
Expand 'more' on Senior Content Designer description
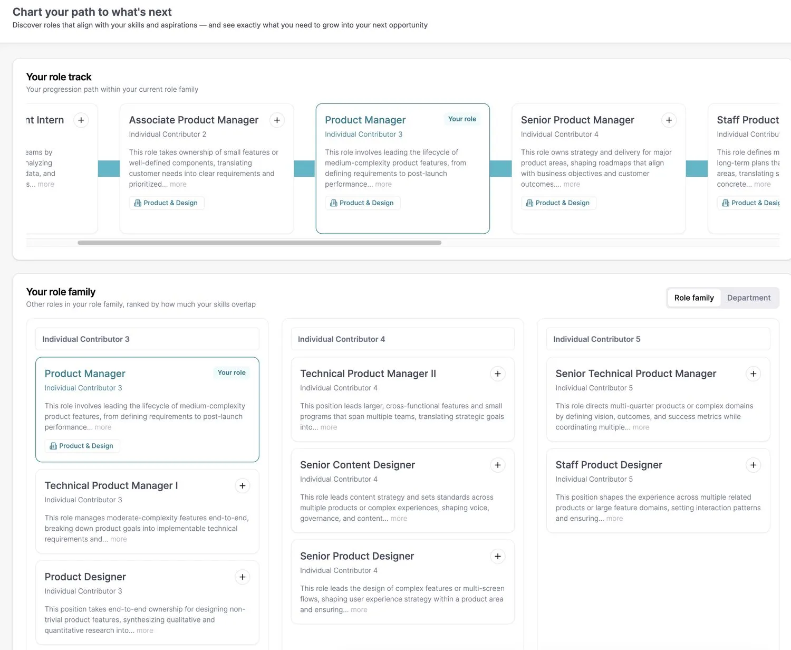(399, 519)
